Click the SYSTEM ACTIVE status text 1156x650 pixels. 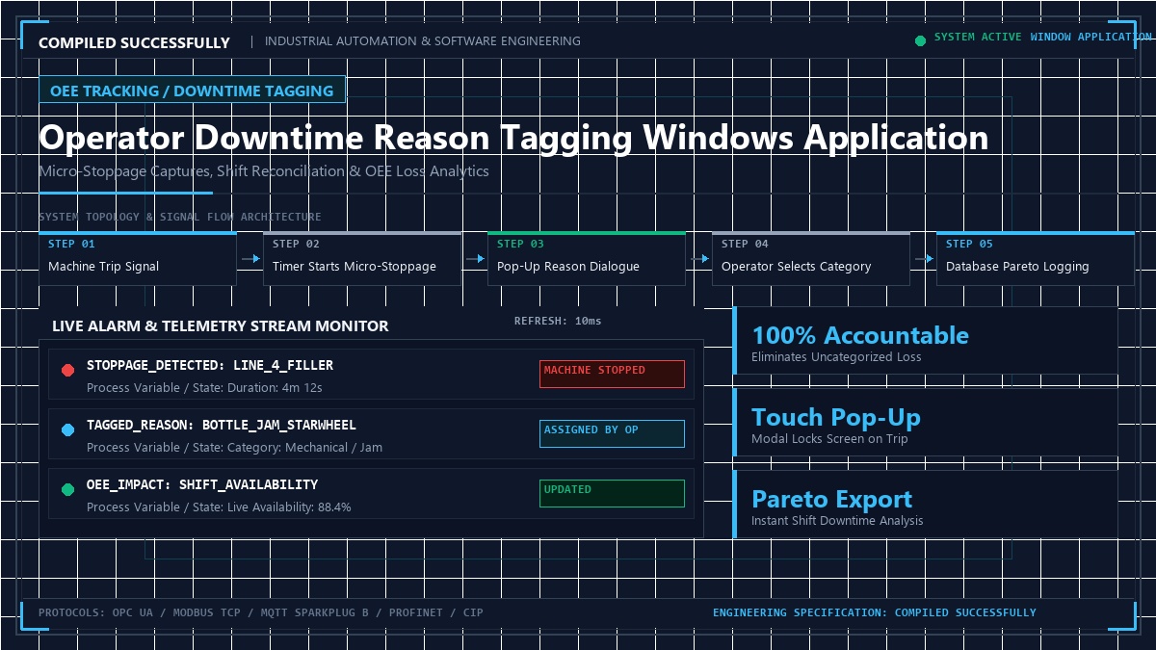point(978,37)
